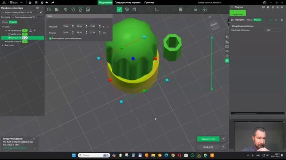The image size is (286, 160).
Task: Follow the green link in the warning notice
Action: (15, 148)
